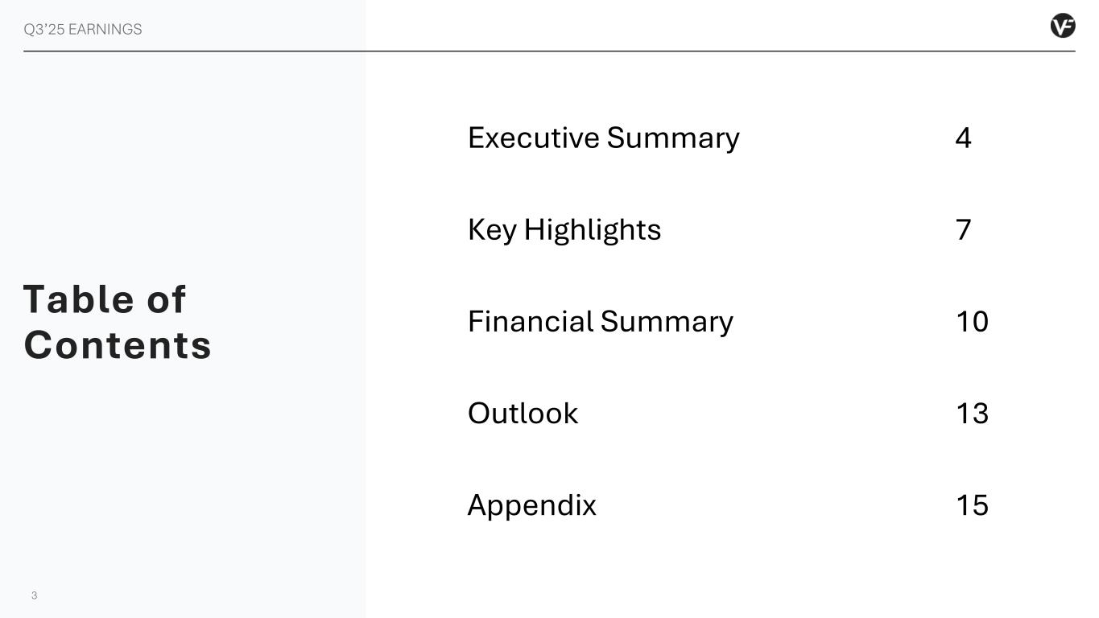Click the word 'Financial' in the third entry
Viewport: 1099px width, 618px height.
coord(531,322)
